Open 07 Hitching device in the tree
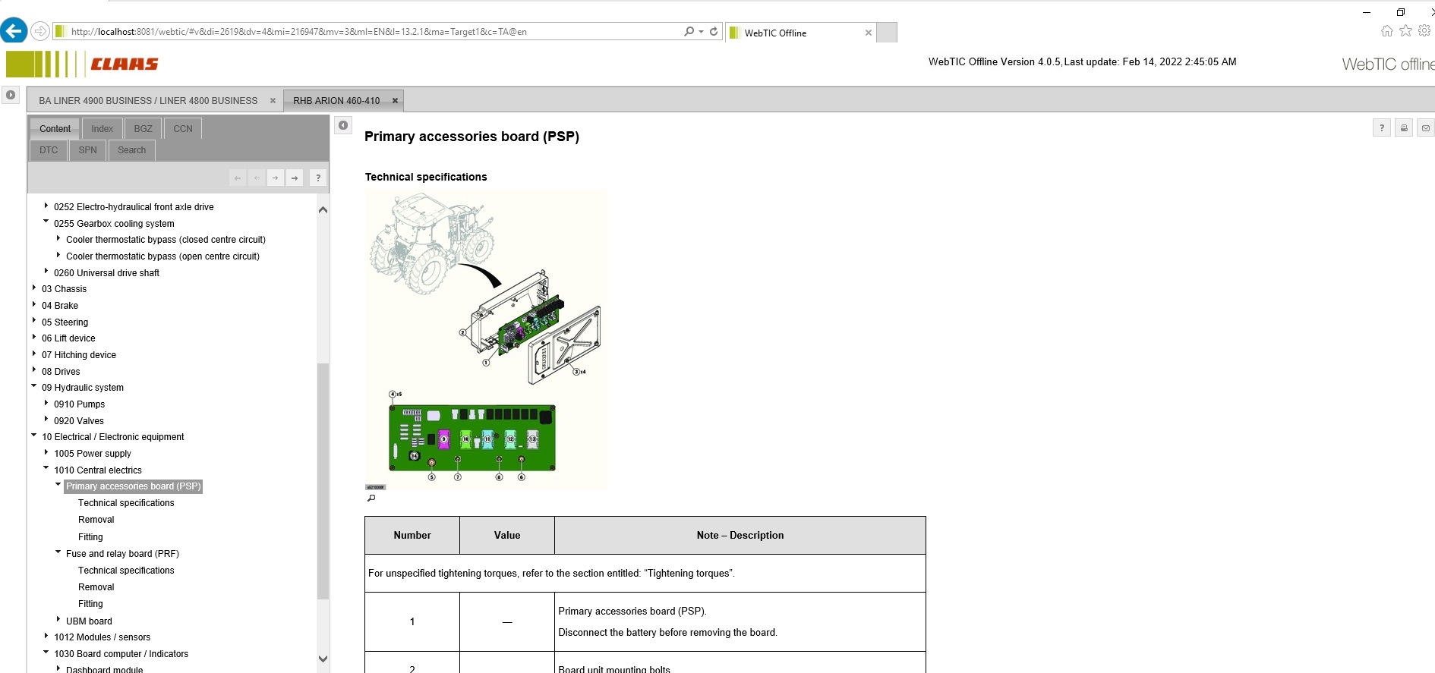 [x=79, y=355]
